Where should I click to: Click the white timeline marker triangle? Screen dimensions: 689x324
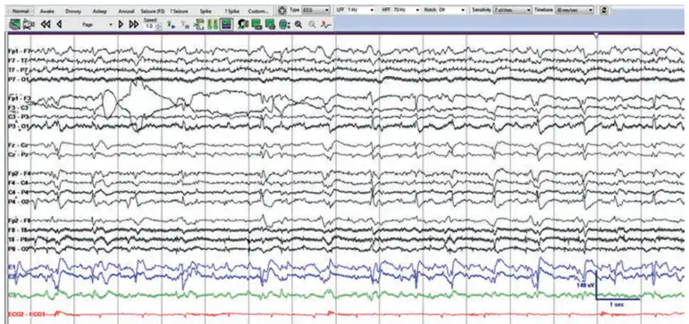pyautogui.click(x=596, y=36)
